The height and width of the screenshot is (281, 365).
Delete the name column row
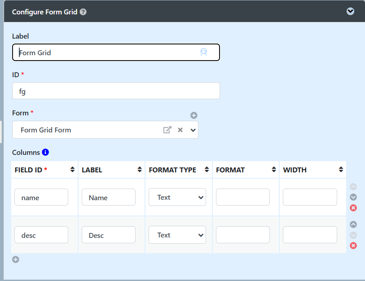[x=353, y=208]
